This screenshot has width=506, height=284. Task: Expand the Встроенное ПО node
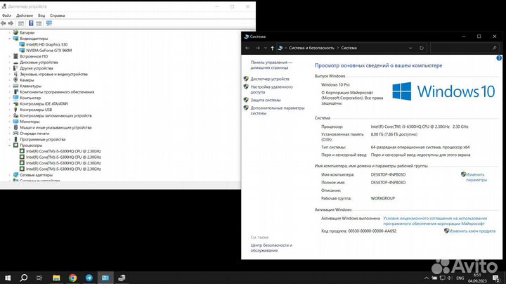point(9,56)
